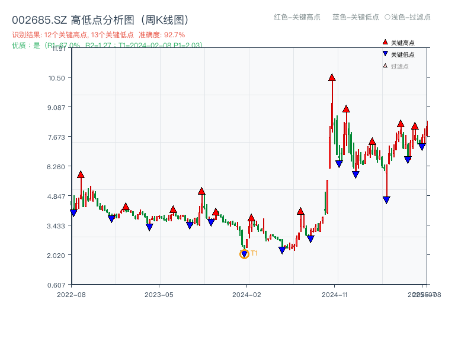Click the 识别结果 summary line in red
474x355 pixels.
[98, 35]
